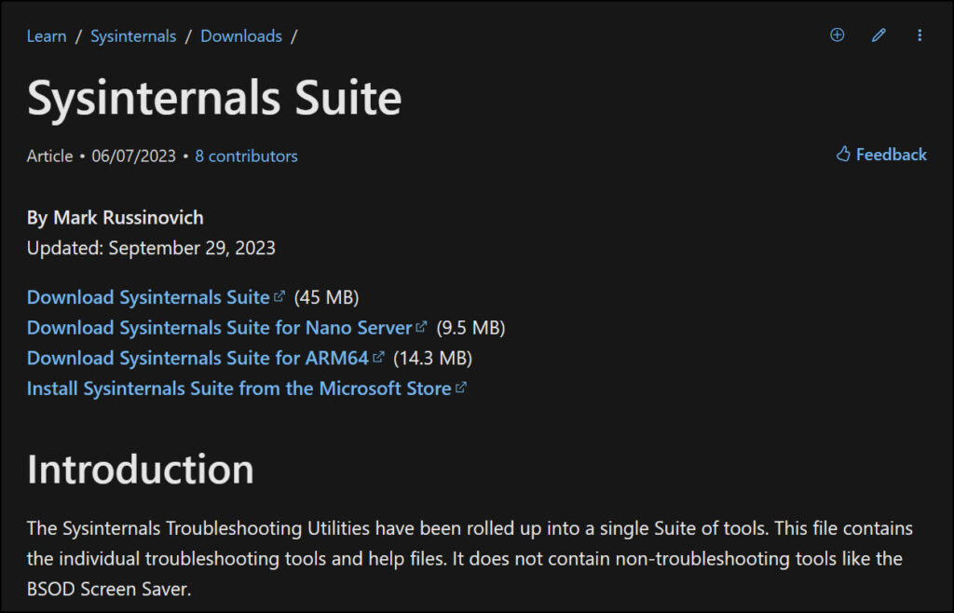Screen dimensions: 954x613
Task: Click the Introduction heading
Action: tap(140, 470)
